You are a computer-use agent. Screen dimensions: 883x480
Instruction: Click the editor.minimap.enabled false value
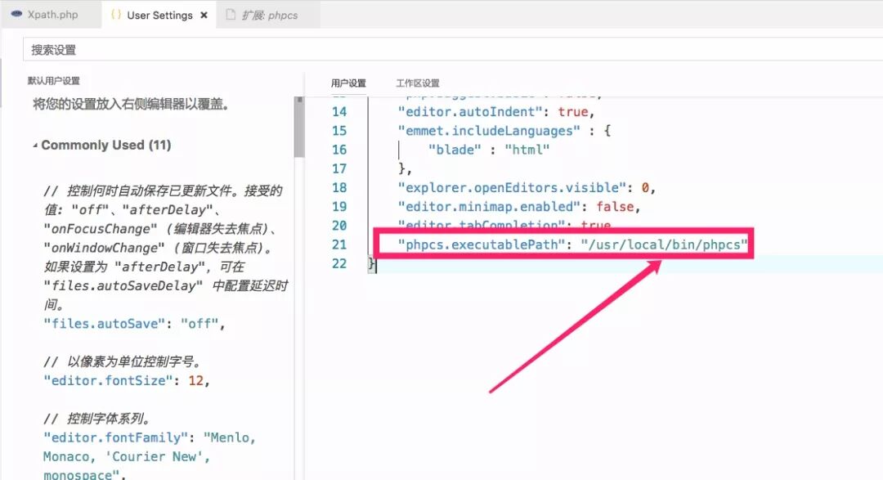click(x=617, y=206)
